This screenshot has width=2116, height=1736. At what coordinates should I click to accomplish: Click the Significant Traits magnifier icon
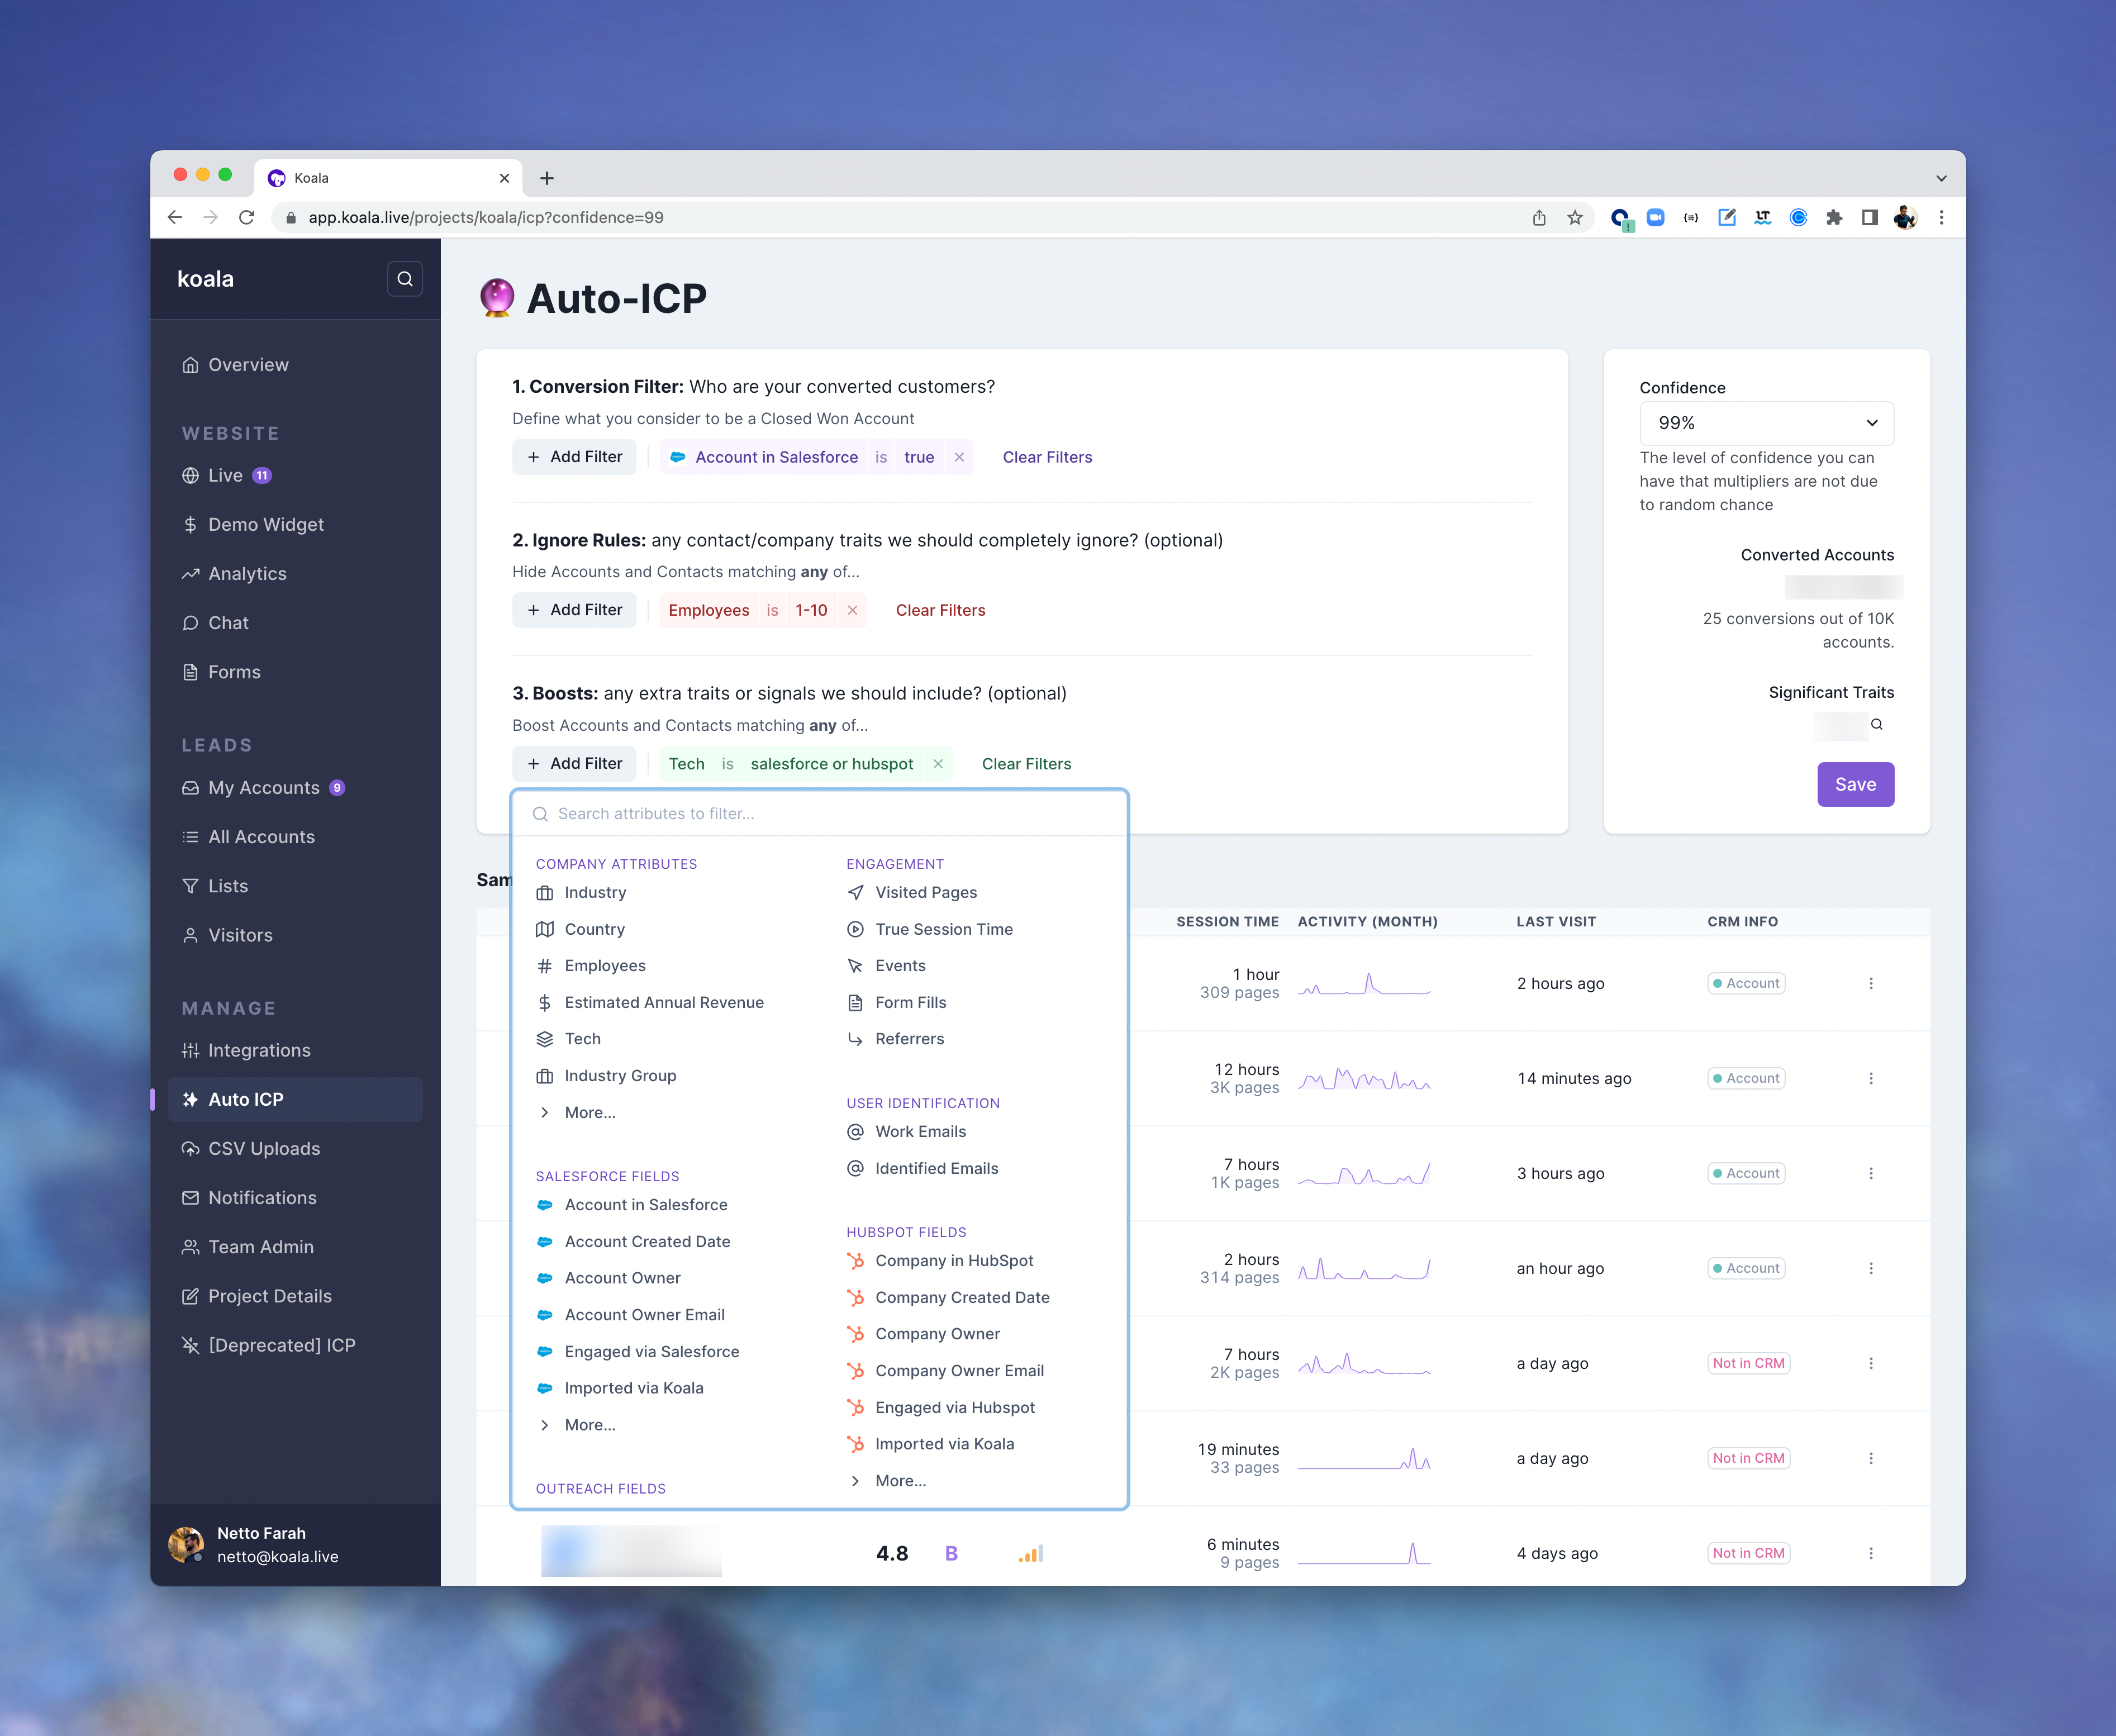coord(1877,725)
